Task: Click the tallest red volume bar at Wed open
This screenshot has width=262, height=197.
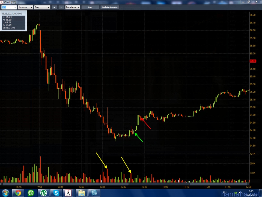Action: 40,169
